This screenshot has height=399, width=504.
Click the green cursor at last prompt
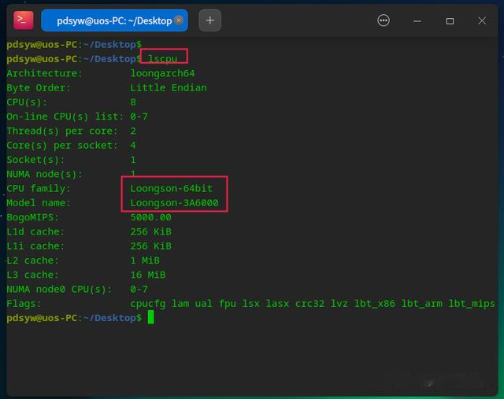click(x=150, y=317)
